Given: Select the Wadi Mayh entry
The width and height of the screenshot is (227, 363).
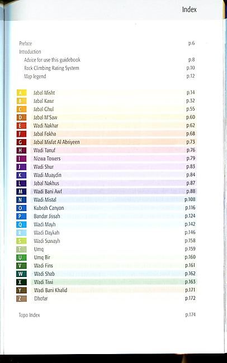Looking at the screenshot, I should (45, 225).
